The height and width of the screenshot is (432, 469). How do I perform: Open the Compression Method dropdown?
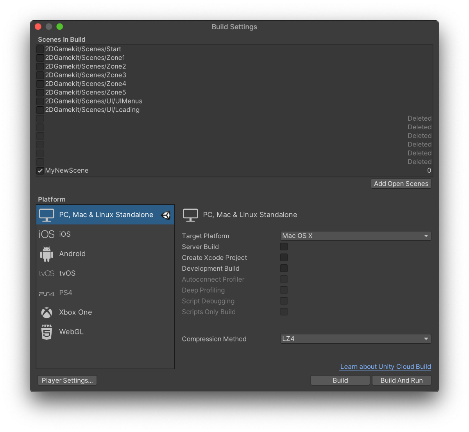pos(356,339)
